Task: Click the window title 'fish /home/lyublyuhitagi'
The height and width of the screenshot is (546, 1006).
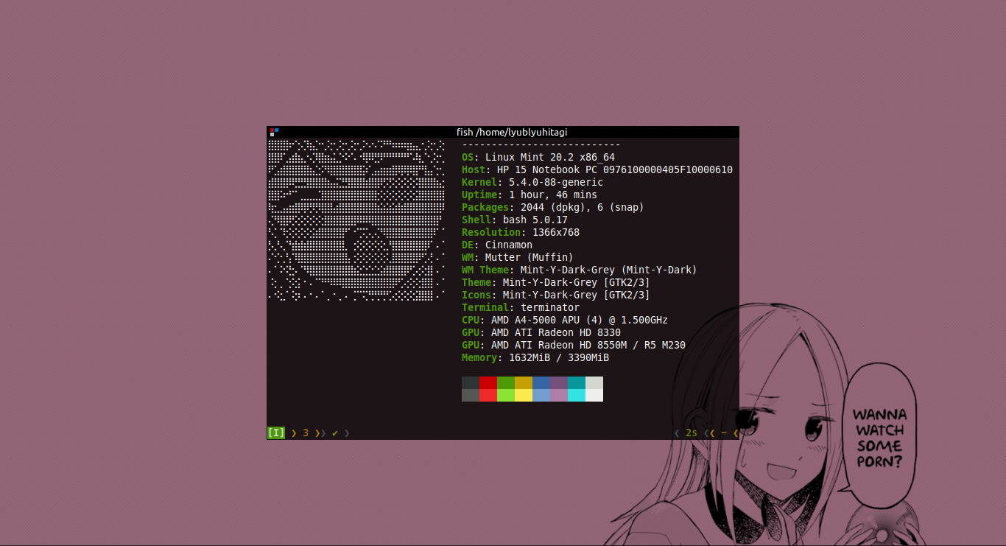Action: click(x=512, y=132)
